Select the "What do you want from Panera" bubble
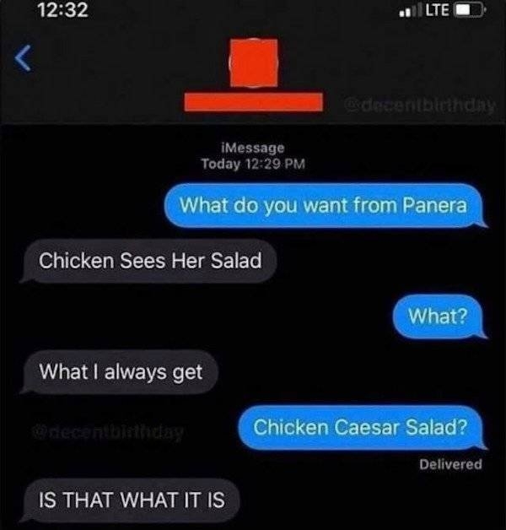The image size is (506, 530). (x=325, y=205)
